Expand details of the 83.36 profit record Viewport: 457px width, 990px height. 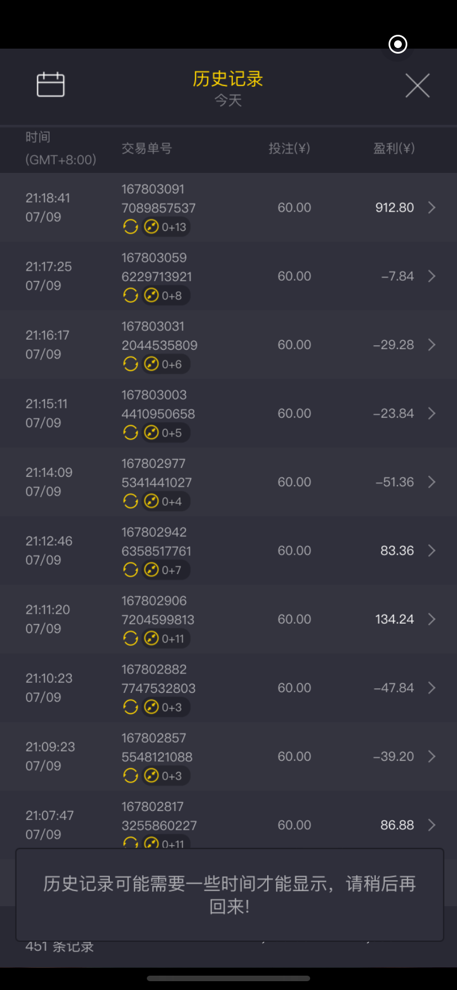point(432,551)
